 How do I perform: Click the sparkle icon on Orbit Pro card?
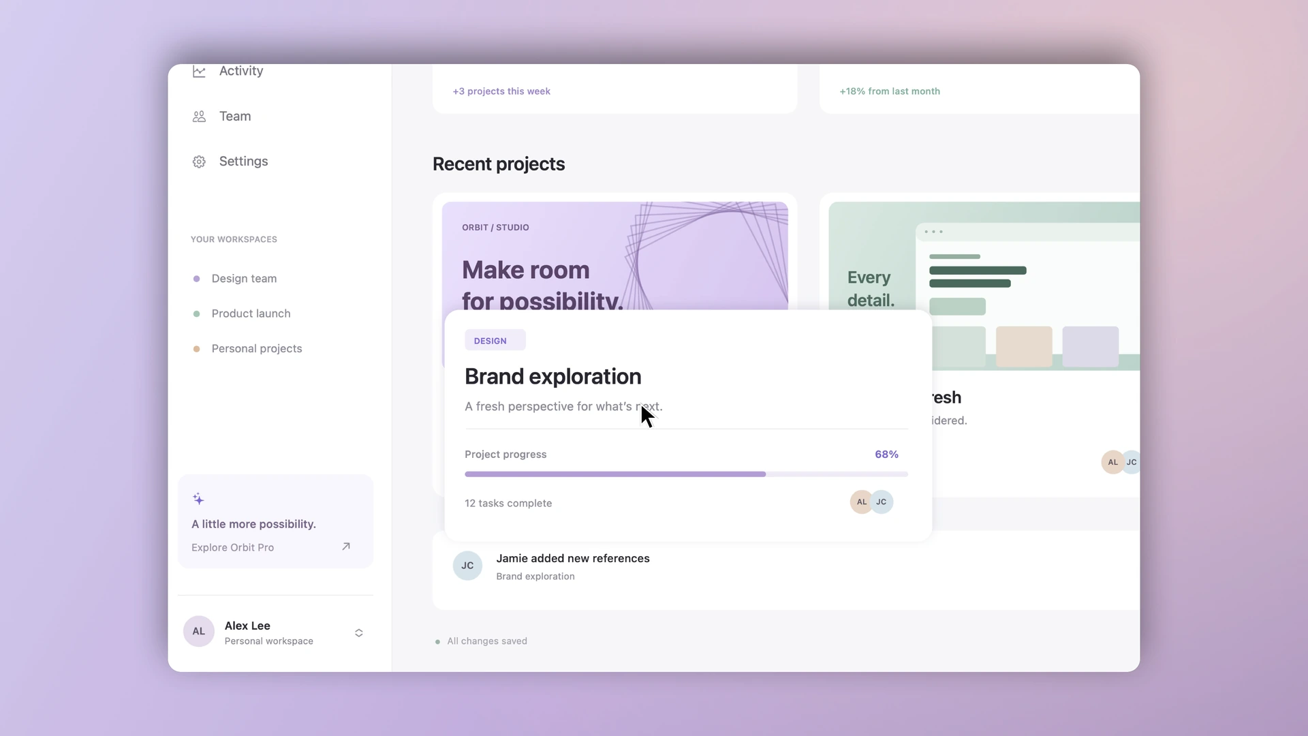click(198, 499)
